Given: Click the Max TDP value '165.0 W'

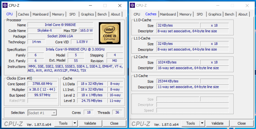Looking at the screenshot, I should [86, 30].
